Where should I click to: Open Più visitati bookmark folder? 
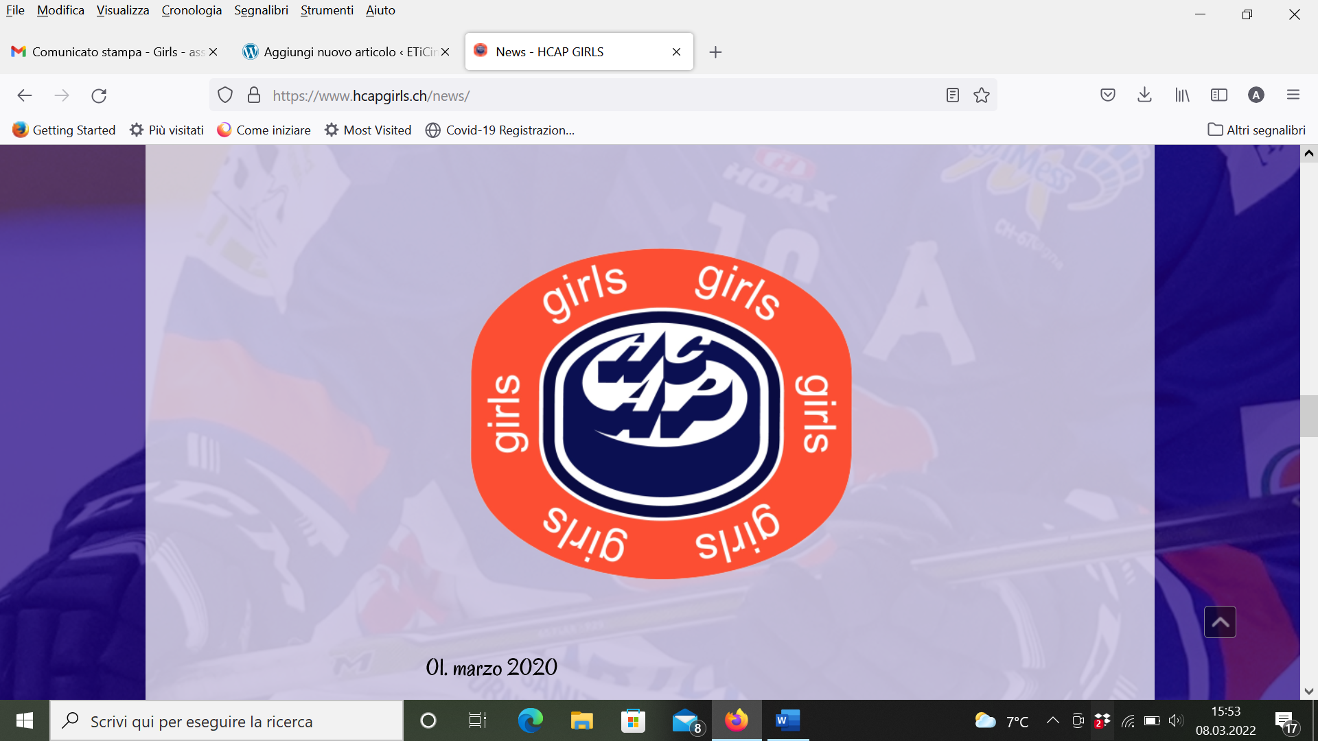point(167,130)
